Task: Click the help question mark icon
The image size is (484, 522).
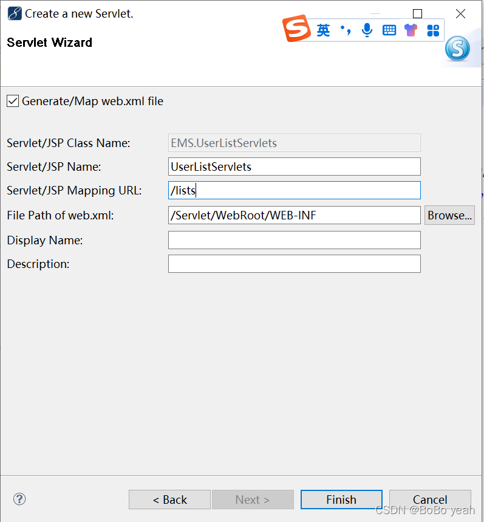Action: pyautogui.click(x=19, y=499)
